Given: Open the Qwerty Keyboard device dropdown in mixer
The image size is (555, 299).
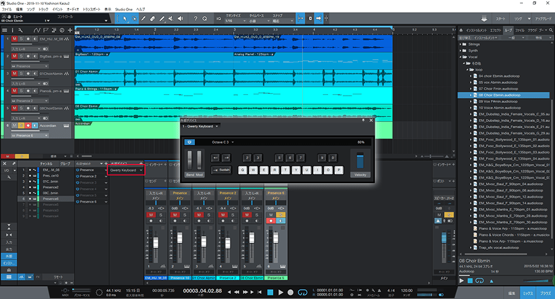Looking at the screenshot, I should (126, 170).
